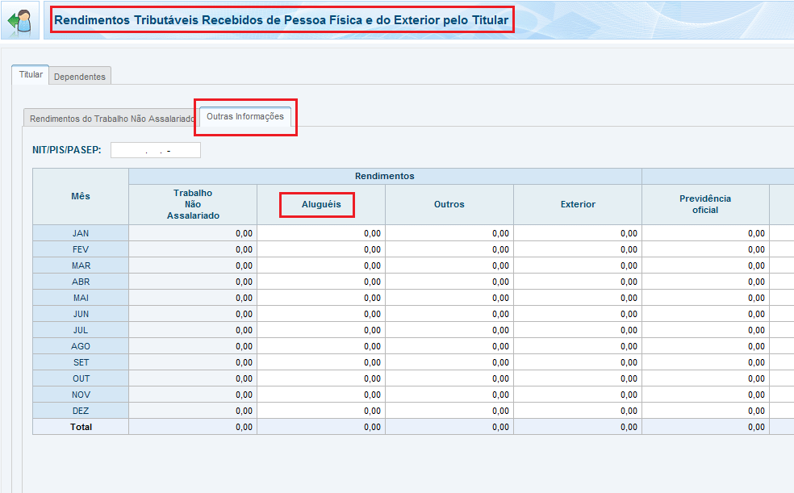Edit JAN Trabalho Não Assalariado cell
Image resolution: width=794 pixels, height=493 pixels.
[193, 233]
